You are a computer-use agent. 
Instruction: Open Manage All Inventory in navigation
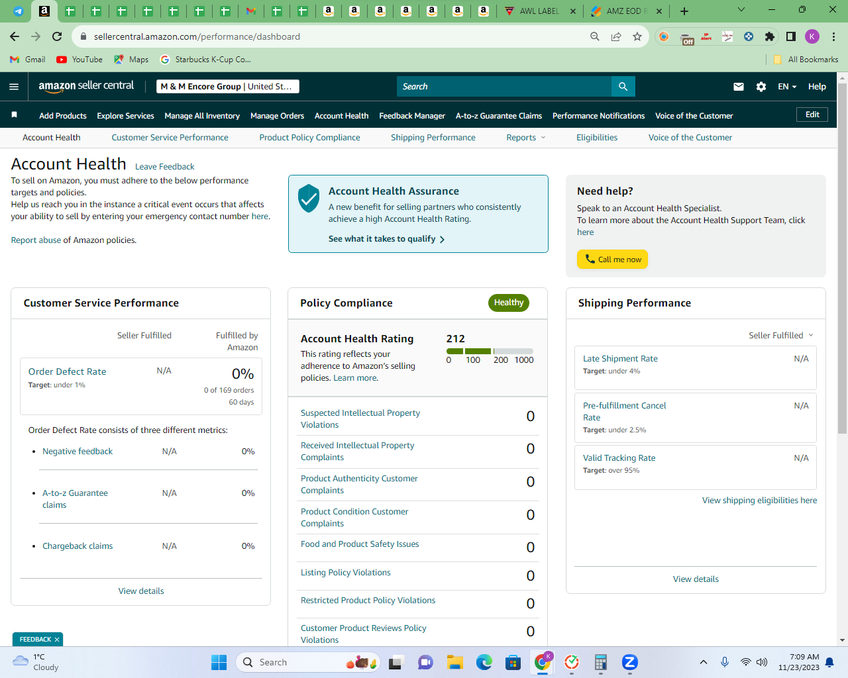pos(202,116)
